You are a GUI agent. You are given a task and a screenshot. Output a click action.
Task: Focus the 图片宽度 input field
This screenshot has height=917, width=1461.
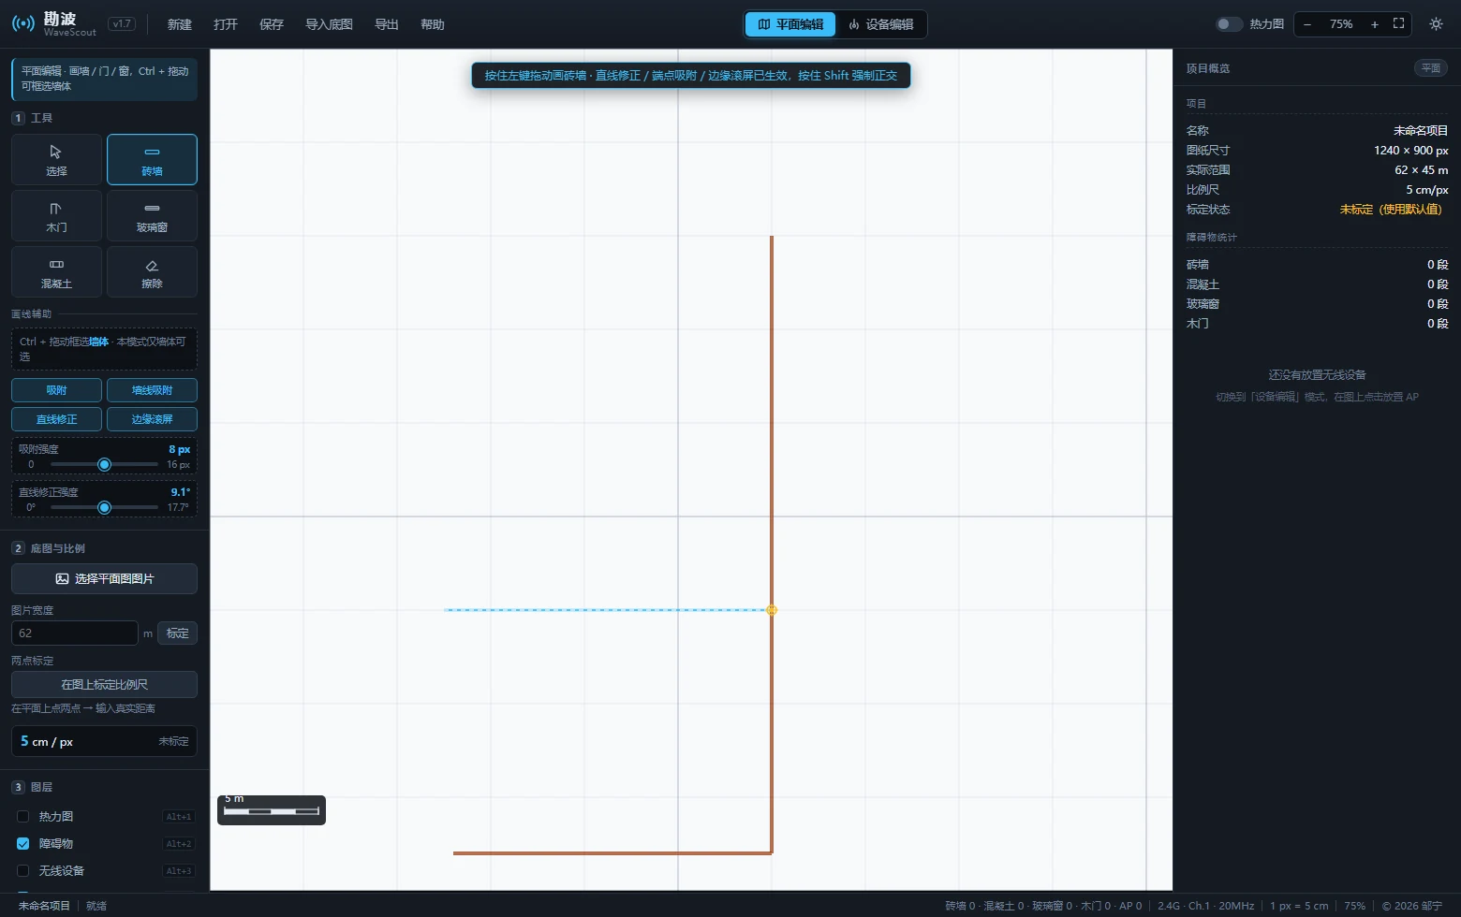pyautogui.click(x=74, y=633)
